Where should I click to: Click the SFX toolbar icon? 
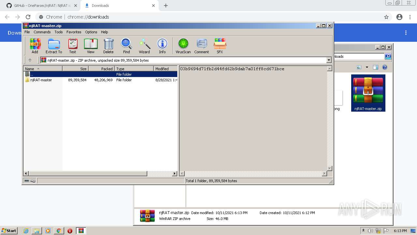[x=220, y=46]
